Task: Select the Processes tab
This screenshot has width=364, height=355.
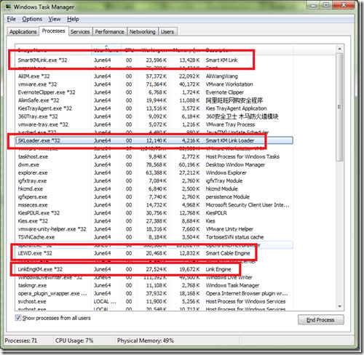Action: click(x=54, y=31)
